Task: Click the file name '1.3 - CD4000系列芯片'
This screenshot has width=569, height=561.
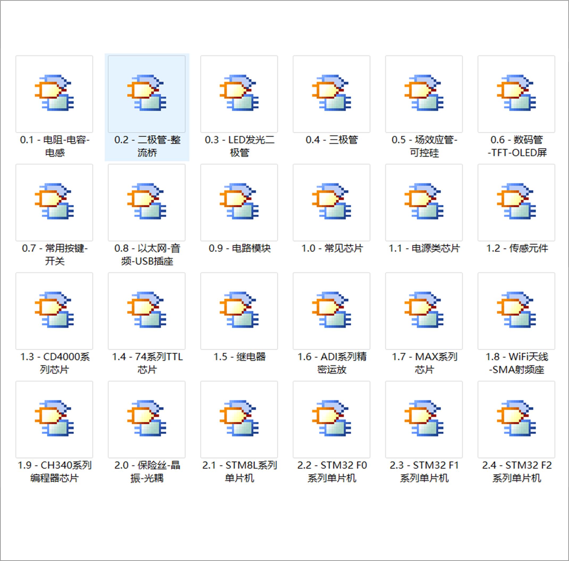Action: tap(55, 363)
